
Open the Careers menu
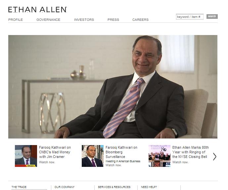140,20
